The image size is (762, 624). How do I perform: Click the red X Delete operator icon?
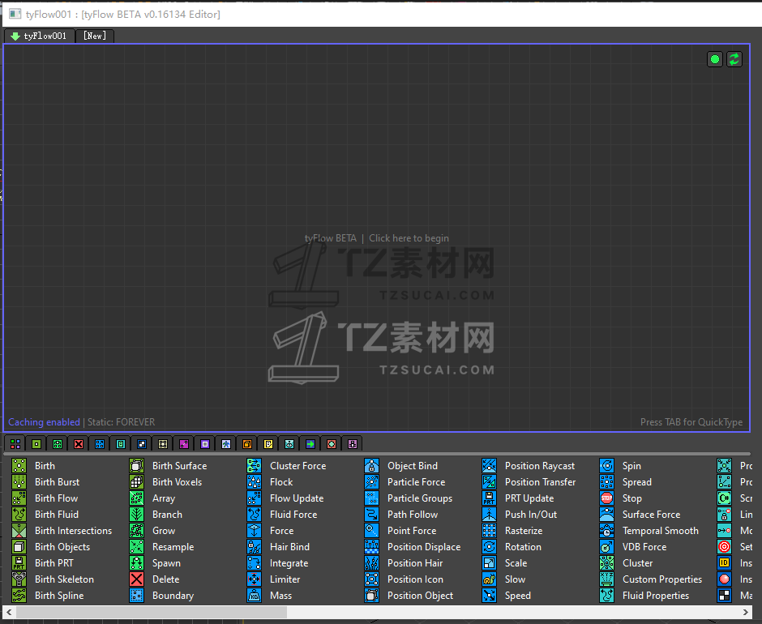[x=136, y=579]
